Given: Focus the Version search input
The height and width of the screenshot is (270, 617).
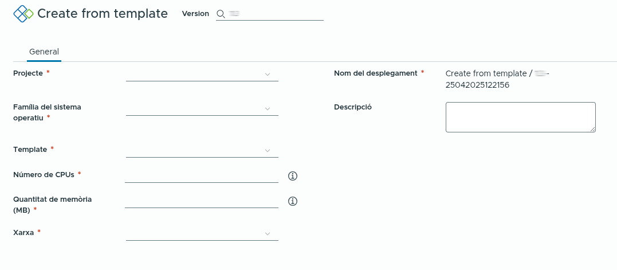Looking at the screenshot, I should [x=275, y=14].
